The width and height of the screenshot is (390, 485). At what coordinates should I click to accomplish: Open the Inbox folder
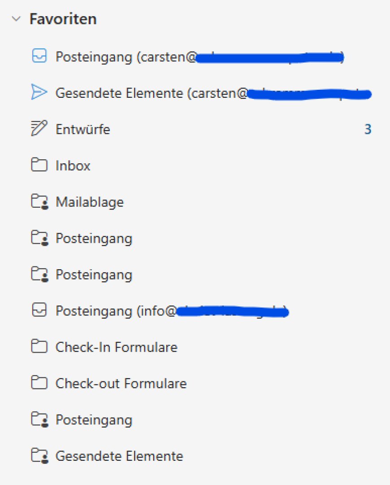pyautogui.click(x=73, y=166)
